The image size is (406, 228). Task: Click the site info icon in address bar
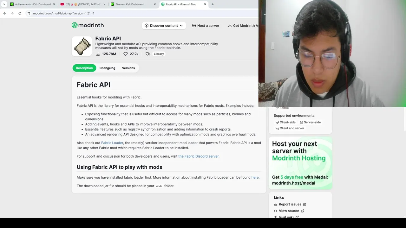click(29, 13)
